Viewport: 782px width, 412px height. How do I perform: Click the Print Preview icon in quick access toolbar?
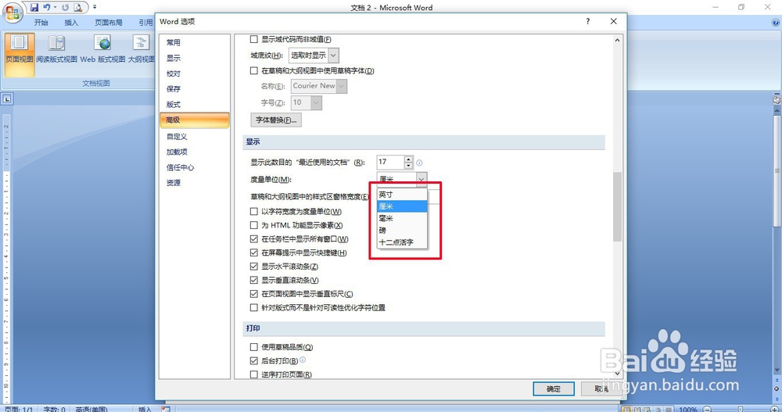coord(77,8)
